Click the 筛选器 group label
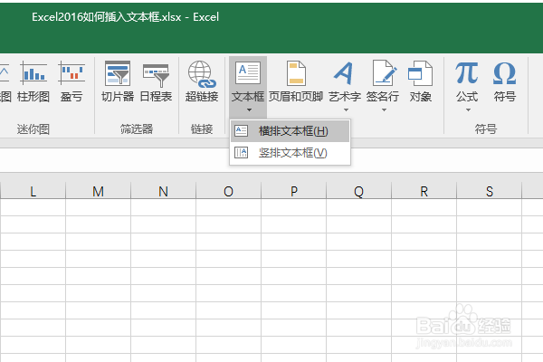543x362 pixels. (x=137, y=129)
